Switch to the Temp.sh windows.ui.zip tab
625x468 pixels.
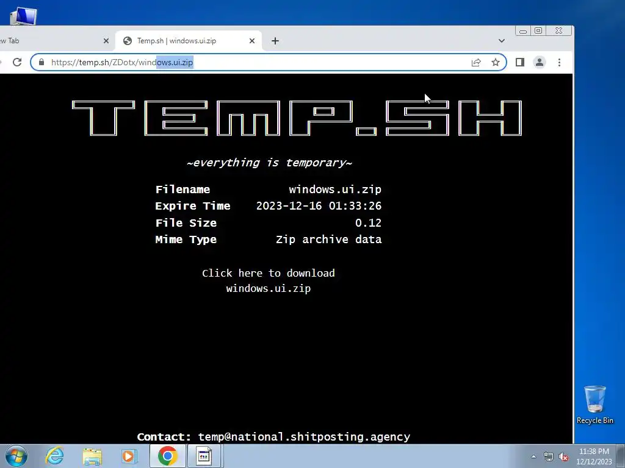188,41
